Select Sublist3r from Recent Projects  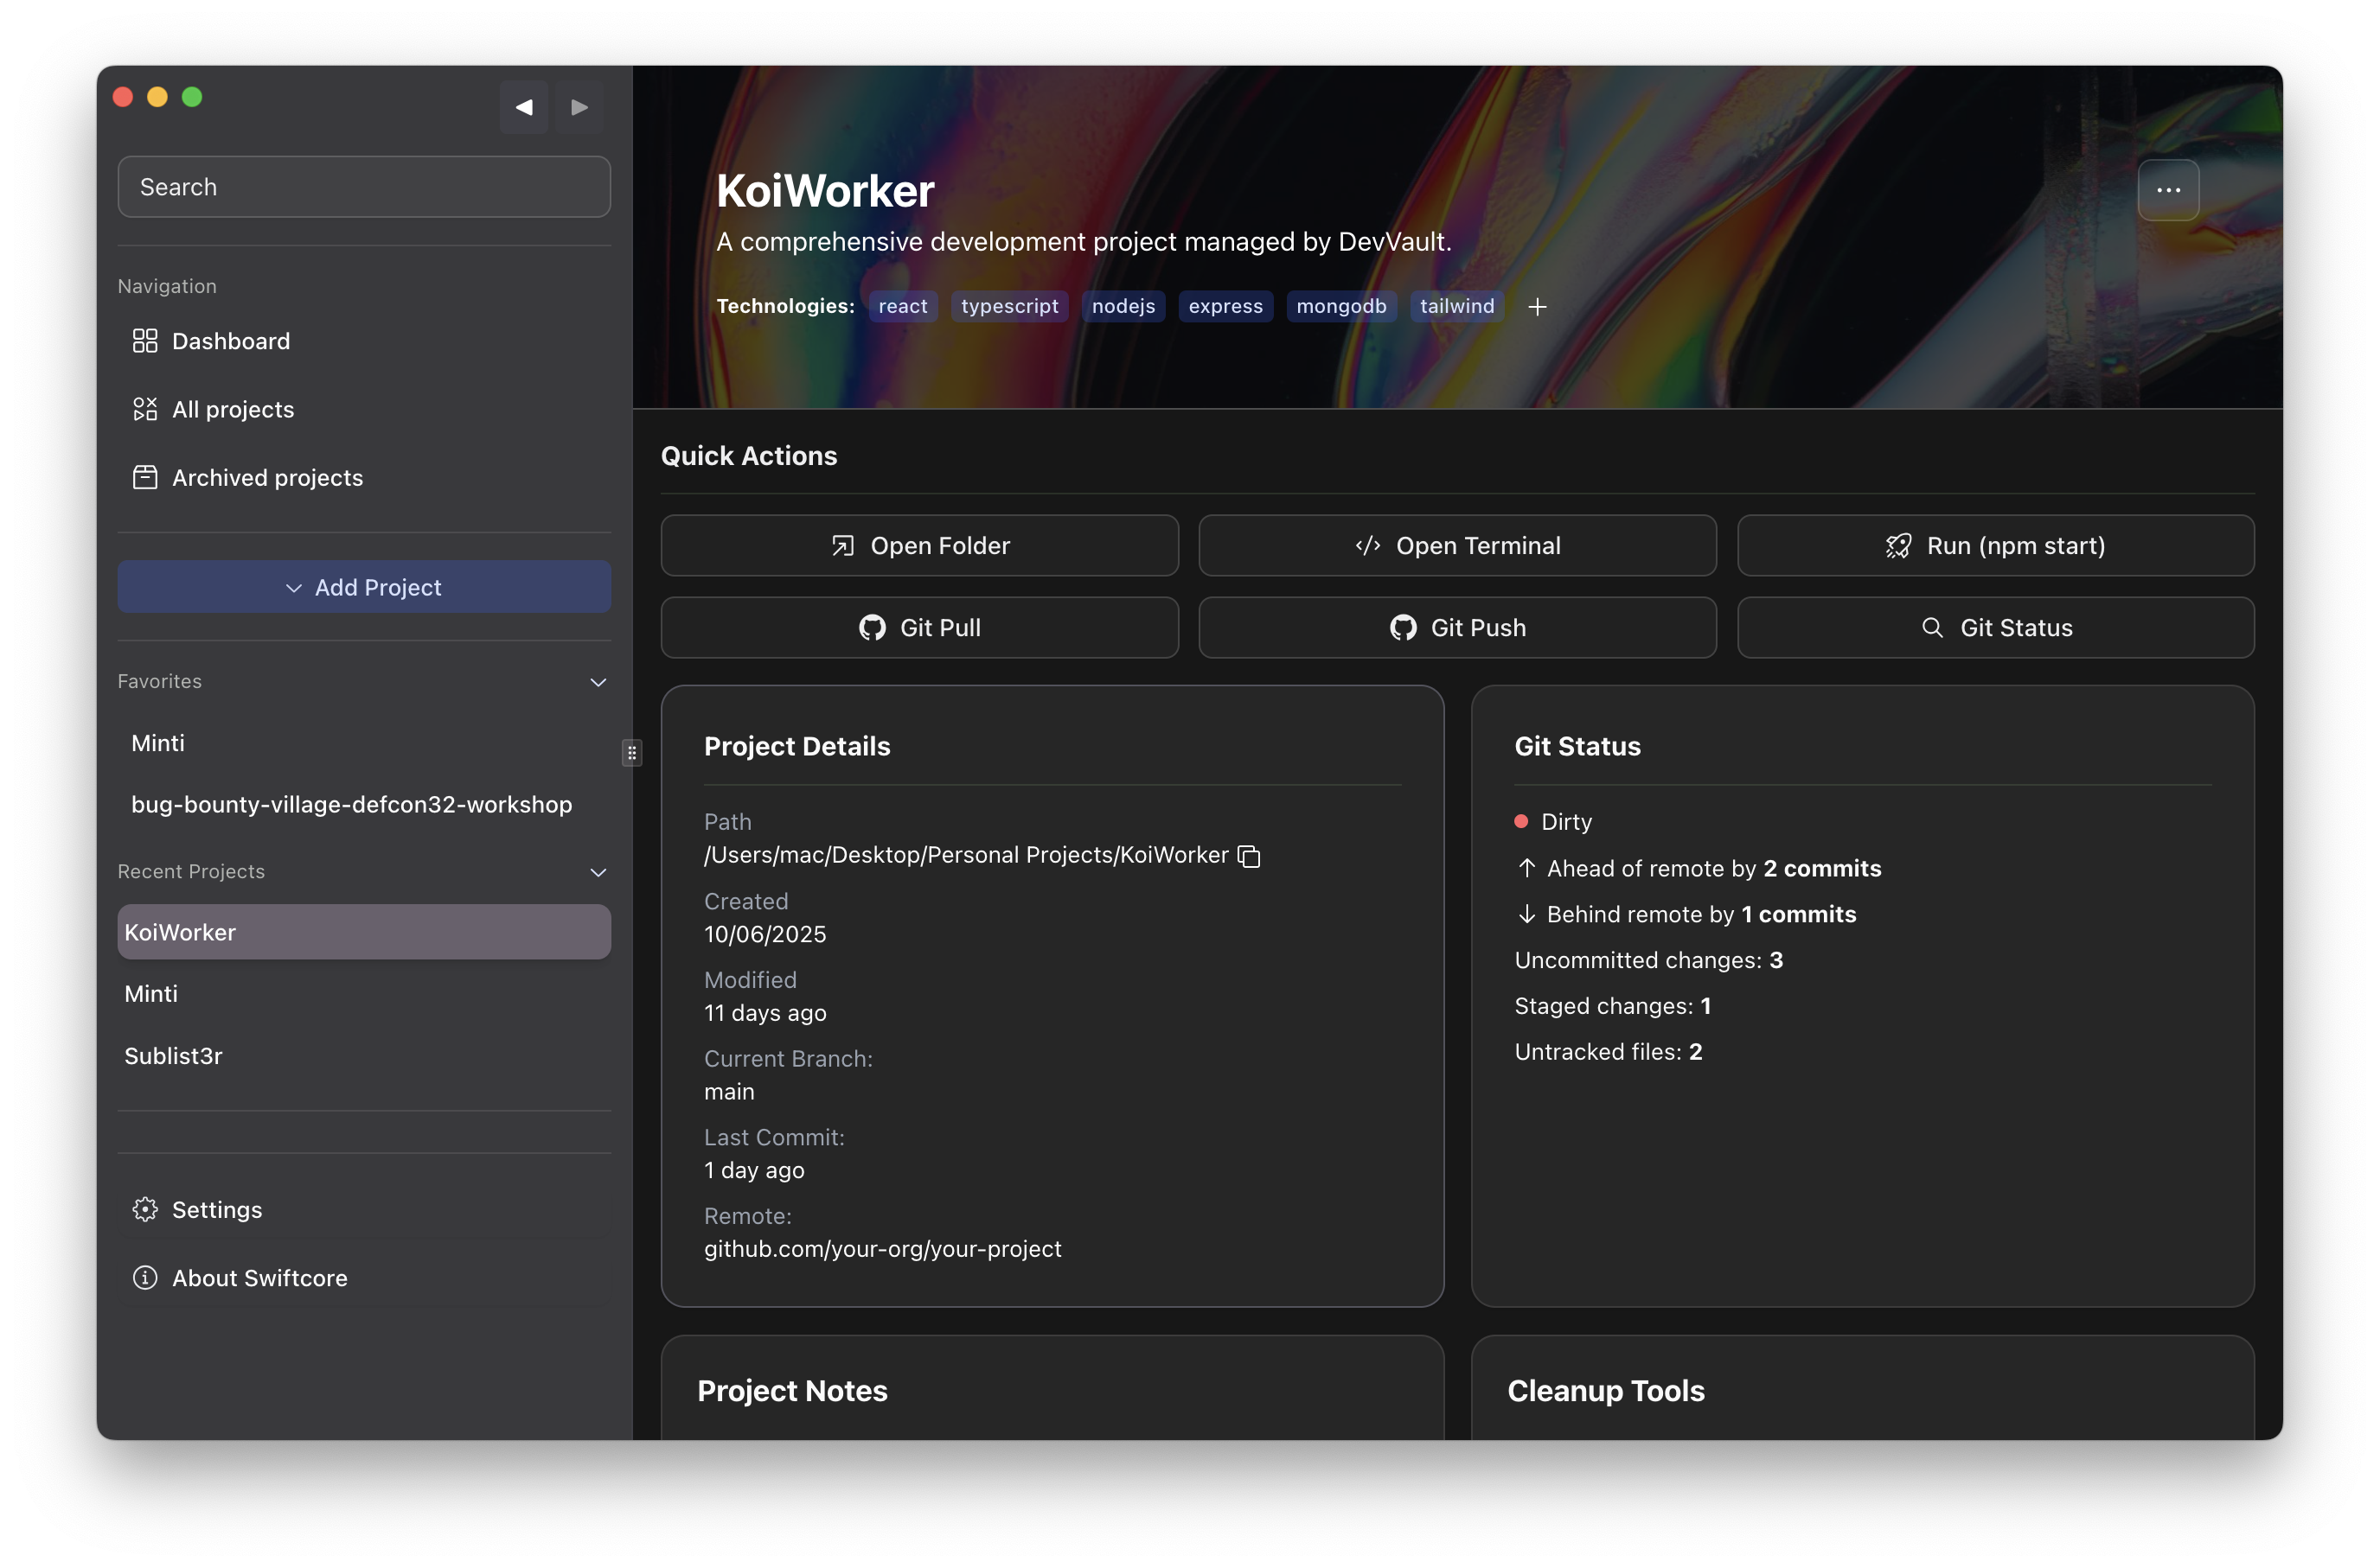coord(173,1055)
